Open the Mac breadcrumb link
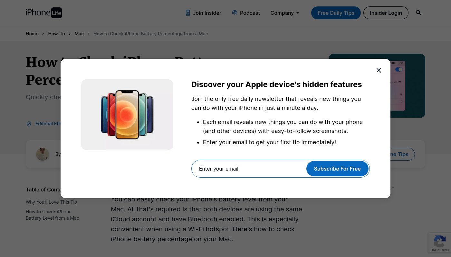Viewport: 451px width, 257px height. pyautogui.click(x=79, y=34)
